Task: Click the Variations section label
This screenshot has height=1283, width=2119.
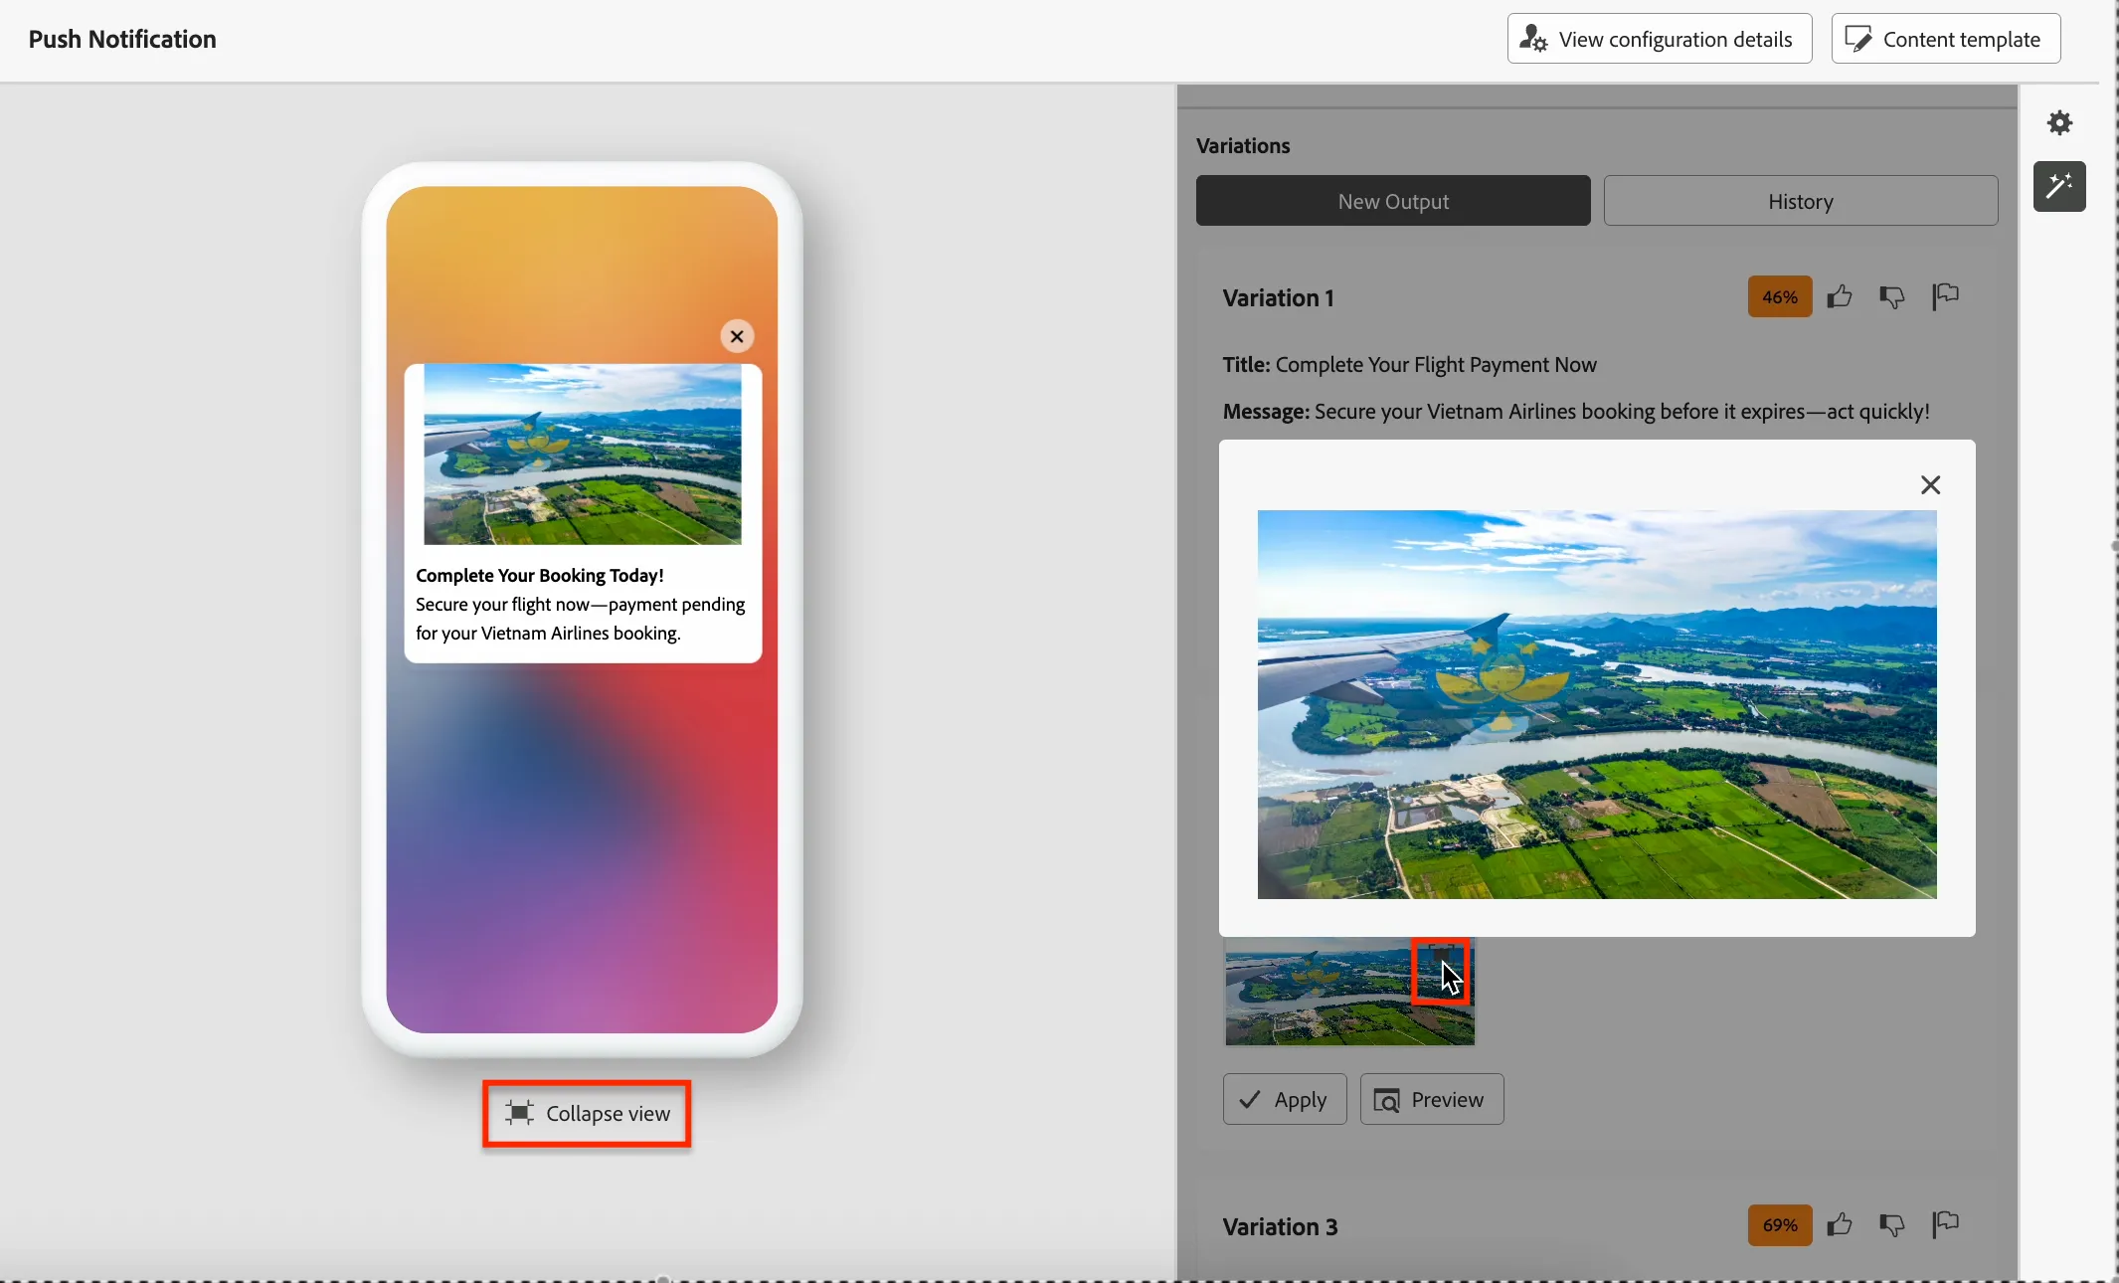Action: [x=1243, y=145]
